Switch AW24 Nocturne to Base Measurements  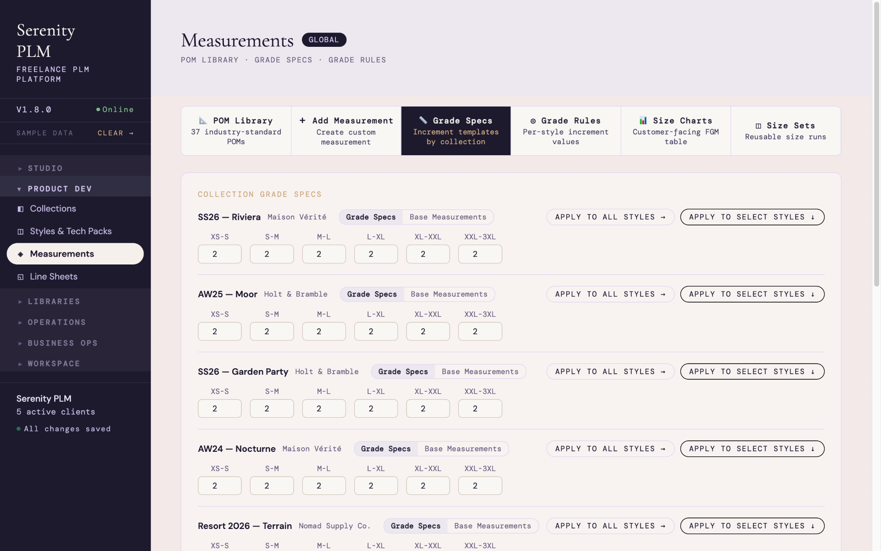click(463, 449)
